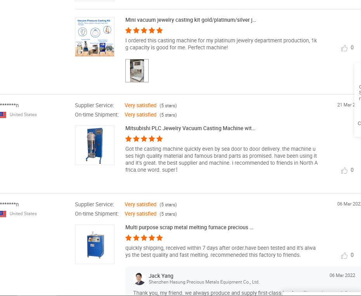The width and height of the screenshot is (361, 296).
Task: Open the customer-uploaded review photo
Action: 137,71
